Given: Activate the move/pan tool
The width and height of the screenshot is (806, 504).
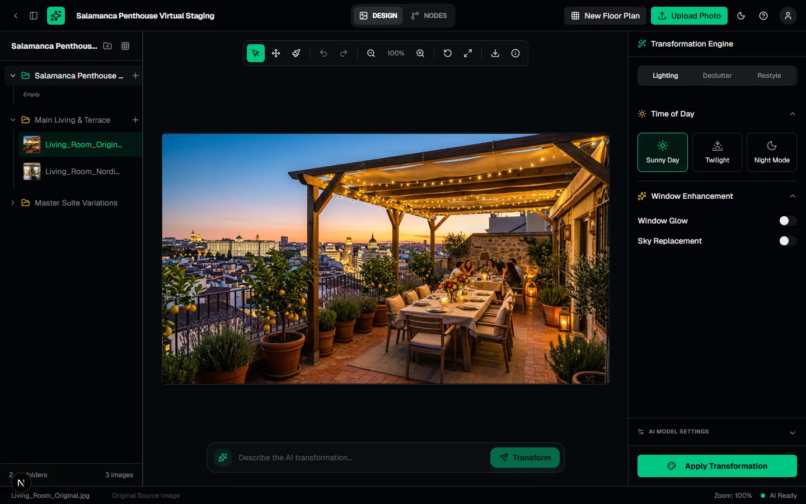Looking at the screenshot, I should tap(276, 53).
